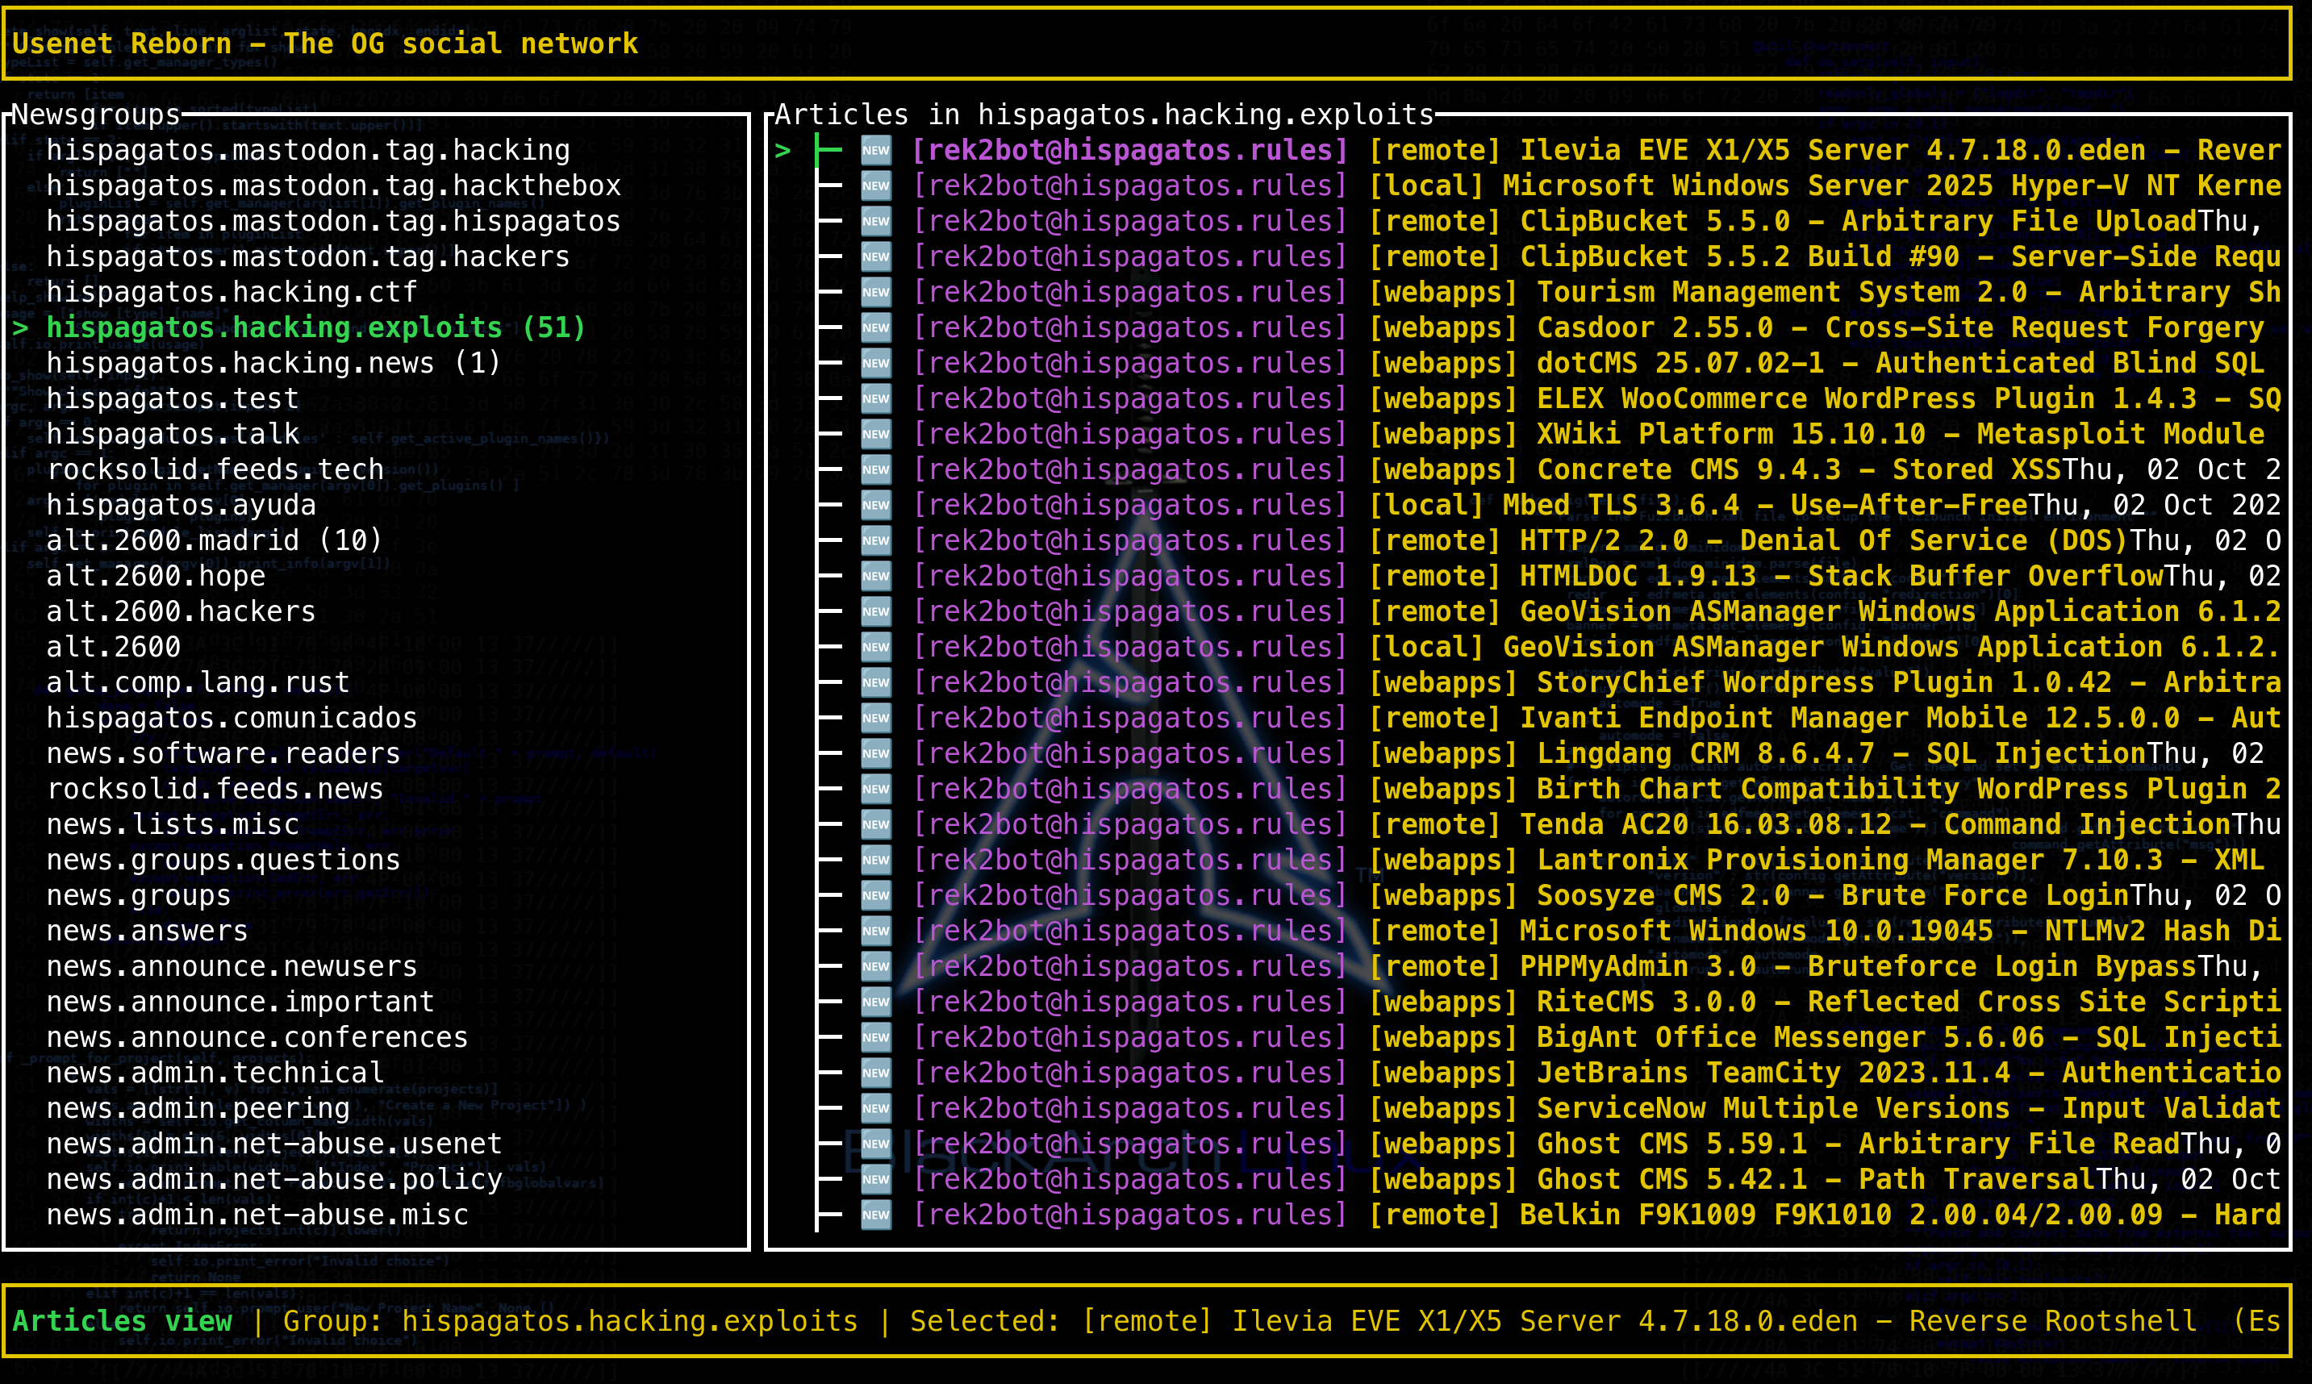The height and width of the screenshot is (1384, 2312).
Task: Select hispagatos.hacking.news newsgroup
Action: click(273, 363)
